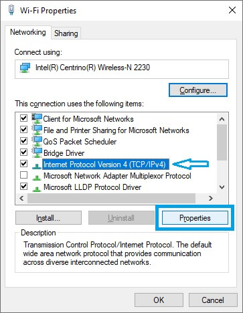Toggle the Internet Protocol Version 4 checkbox

coord(23,164)
